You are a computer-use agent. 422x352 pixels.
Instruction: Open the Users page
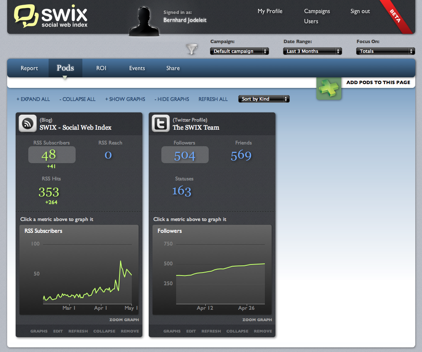tap(311, 21)
